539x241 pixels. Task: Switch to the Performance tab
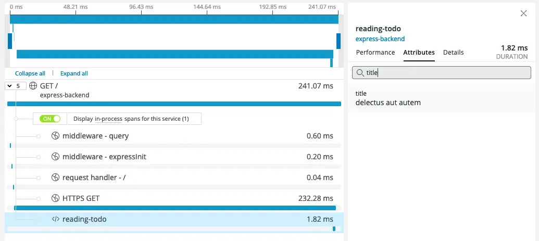pyautogui.click(x=375, y=53)
